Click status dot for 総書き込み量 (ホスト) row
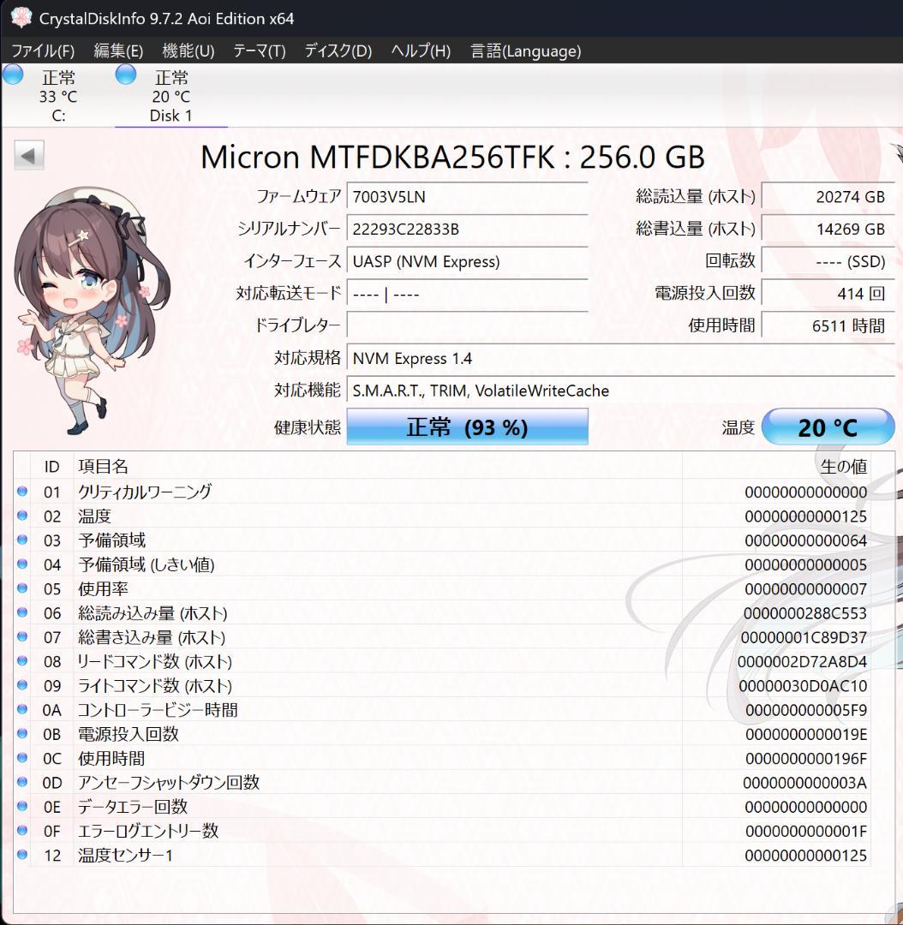Viewport: 903px width, 925px height. click(x=22, y=636)
